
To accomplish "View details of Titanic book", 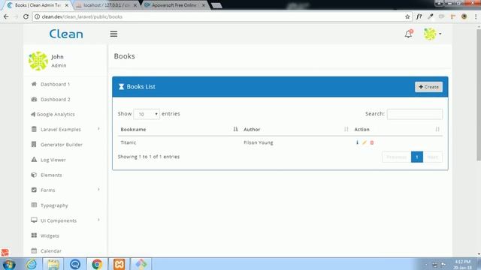I will coord(357,142).
